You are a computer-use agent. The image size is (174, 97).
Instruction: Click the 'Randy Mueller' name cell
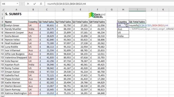[x=16, y=29]
